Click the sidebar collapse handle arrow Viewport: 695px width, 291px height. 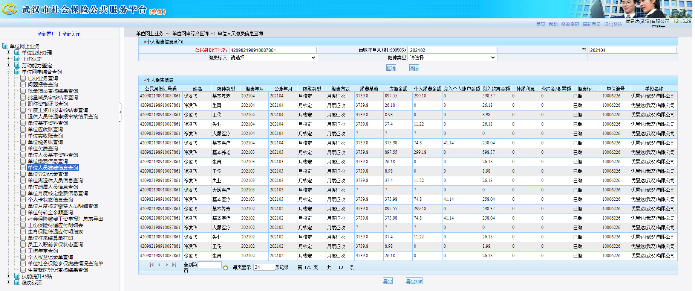120,112
